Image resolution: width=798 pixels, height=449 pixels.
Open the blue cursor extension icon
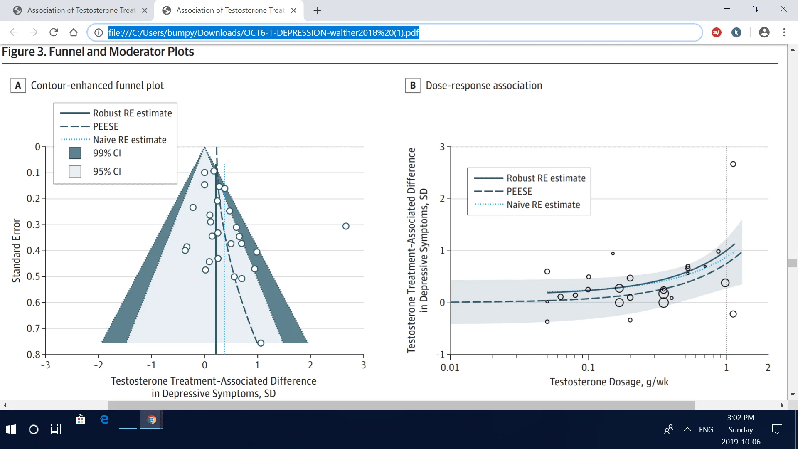[x=736, y=32]
